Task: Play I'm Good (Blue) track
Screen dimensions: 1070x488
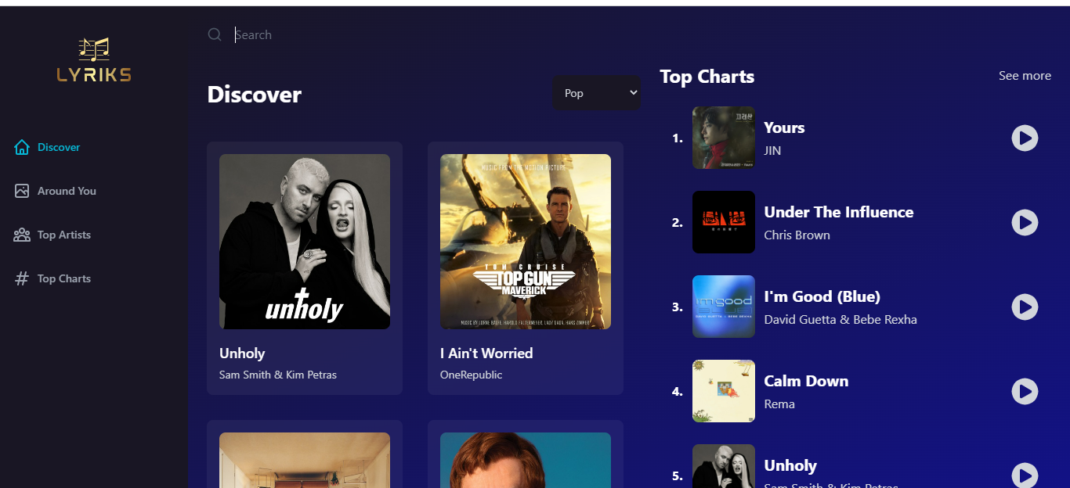Action: pos(1025,307)
